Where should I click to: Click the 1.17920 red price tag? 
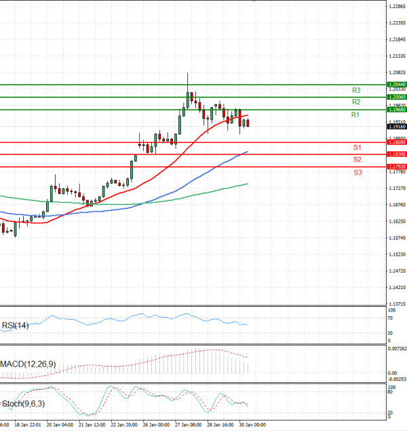(396, 167)
